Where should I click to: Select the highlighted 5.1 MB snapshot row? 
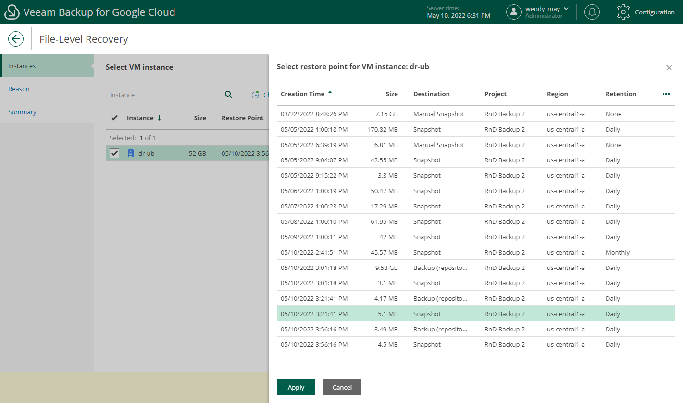[476, 314]
